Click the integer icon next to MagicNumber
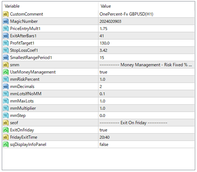This screenshot has width=197, height=172. click(5, 21)
